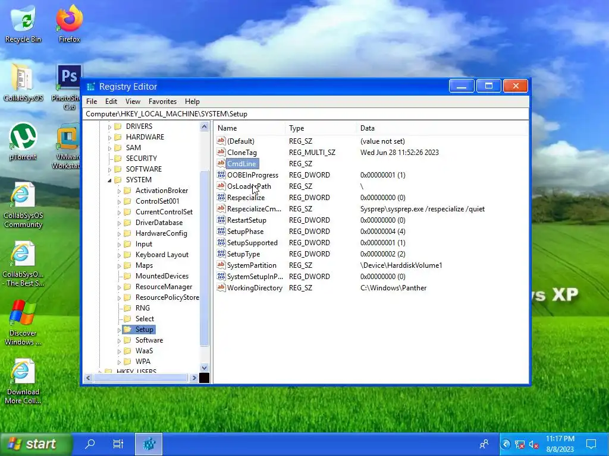Collapse the SYSTEM key
The height and width of the screenshot is (456, 609).
[109, 180]
